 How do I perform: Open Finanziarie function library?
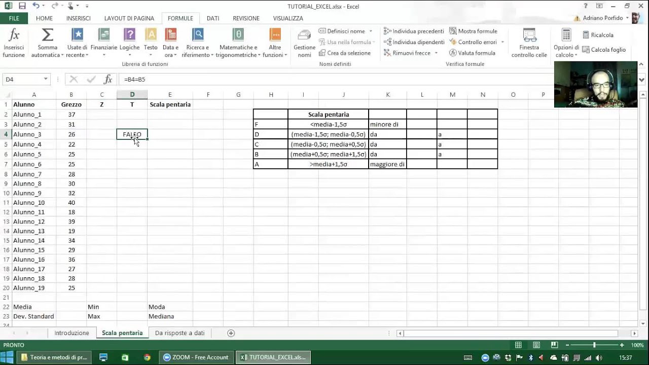tap(104, 43)
